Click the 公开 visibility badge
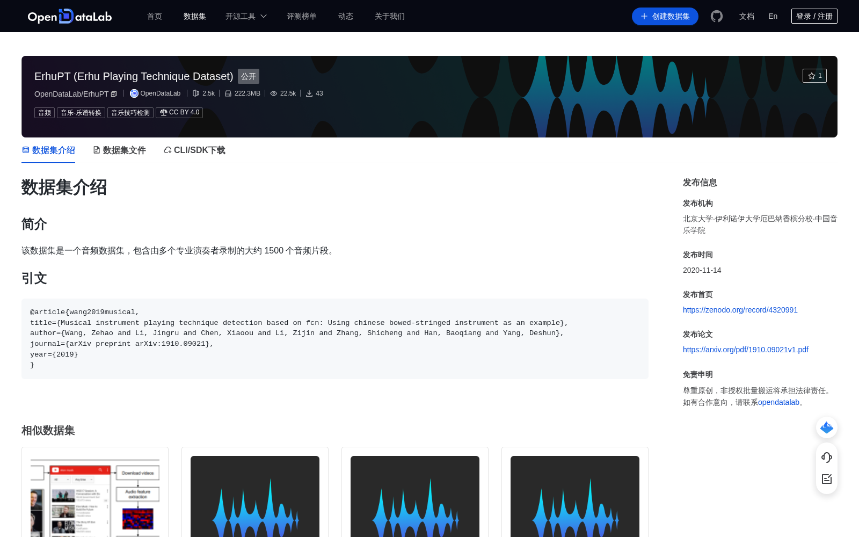The height and width of the screenshot is (537, 859). coord(249,76)
